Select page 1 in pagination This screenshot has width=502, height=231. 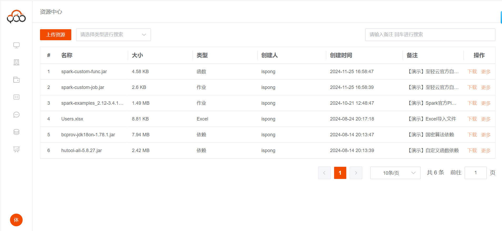(x=340, y=173)
